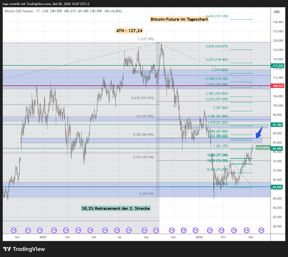Click the TradingView logo
Viewport: 288px width, 257px height.
(24, 249)
